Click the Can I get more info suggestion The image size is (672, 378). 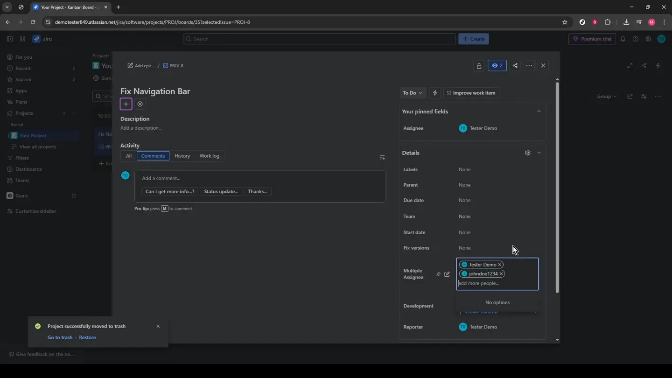[x=170, y=192]
